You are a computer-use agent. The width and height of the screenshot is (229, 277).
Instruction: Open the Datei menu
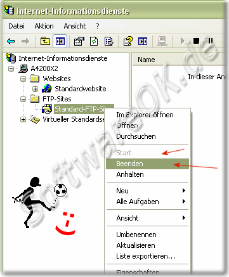[16, 26]
